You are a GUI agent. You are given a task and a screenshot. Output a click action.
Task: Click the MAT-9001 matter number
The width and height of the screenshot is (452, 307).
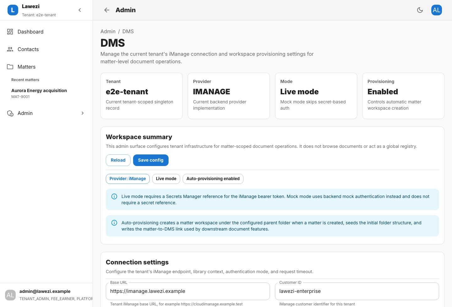(20, 97)
